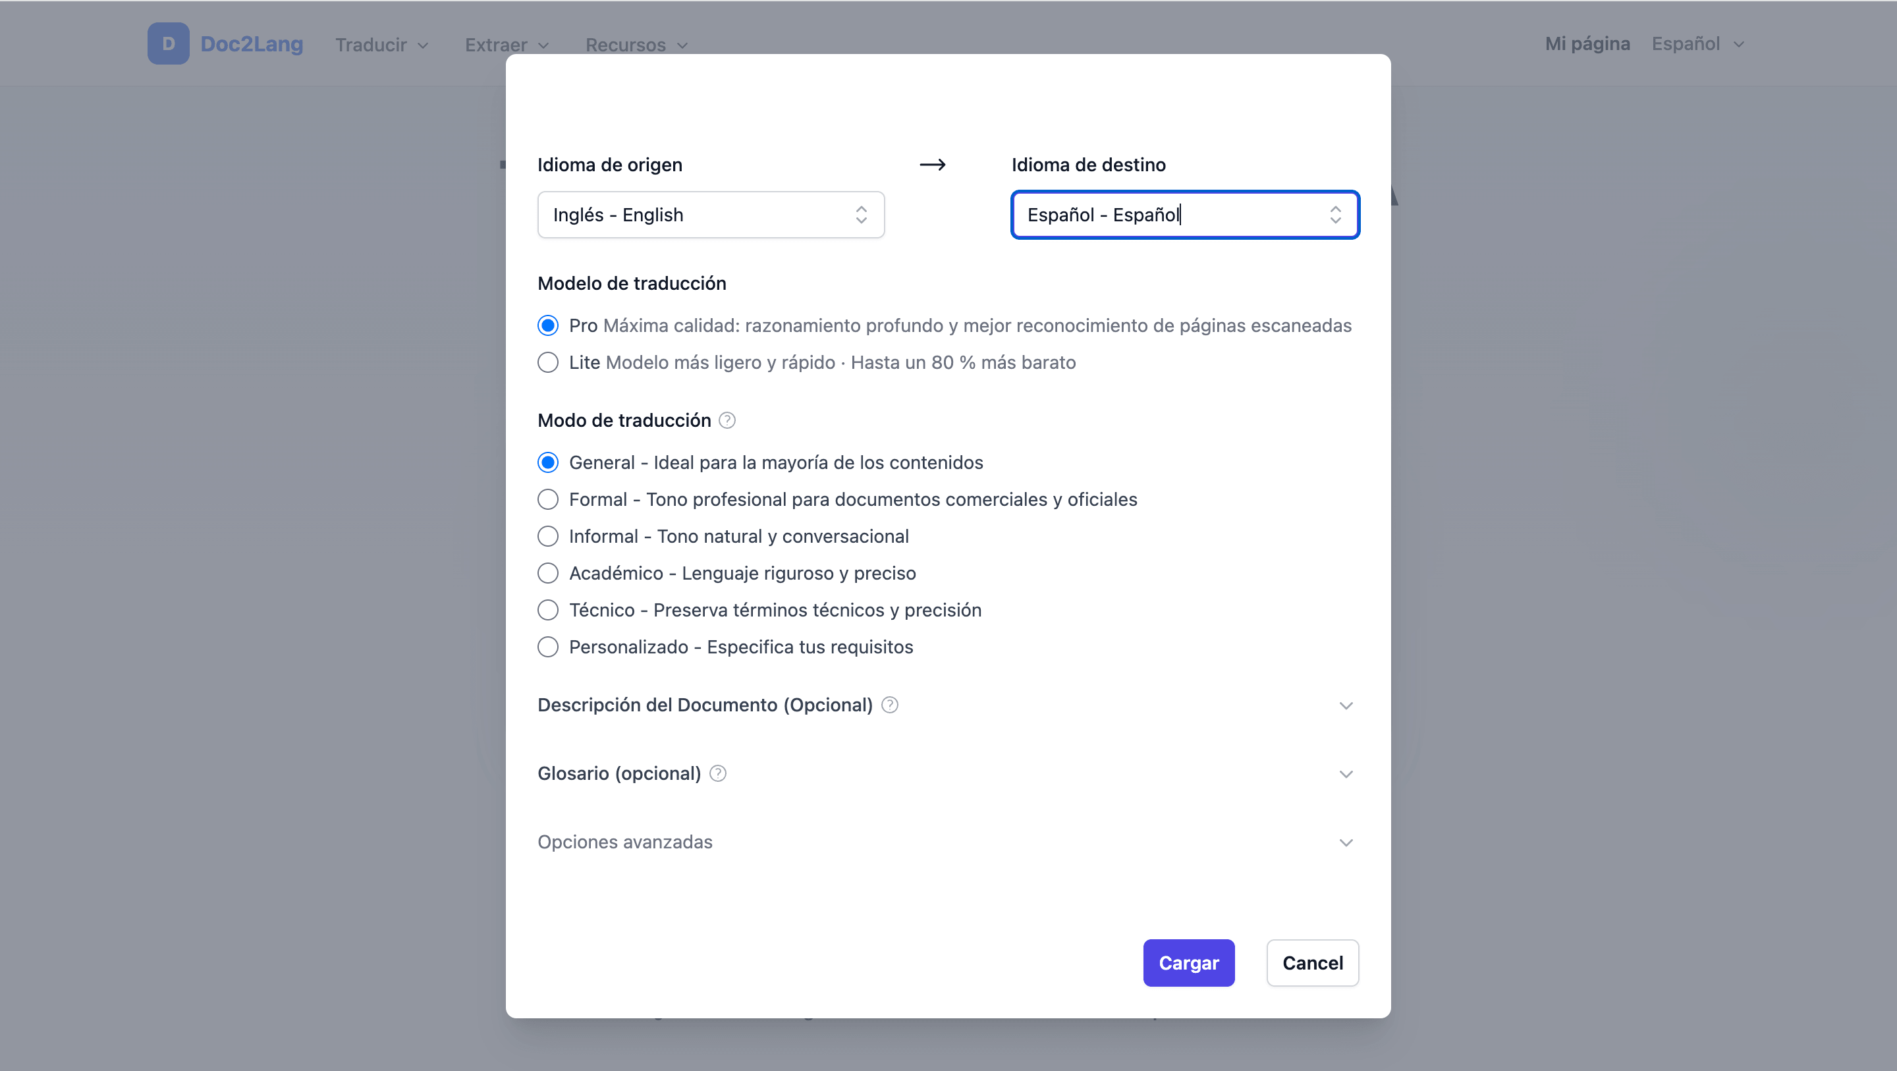Click the Modo de traducción help icon
Screen dimensions: 1897x1071
(727, 420)
